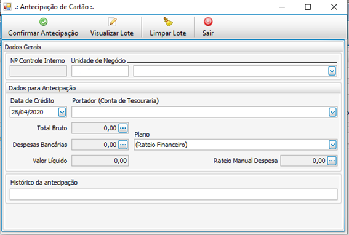Click the Limpar Lote label
Viewport: 349px width, 235px height.
[x=168, y=33]
